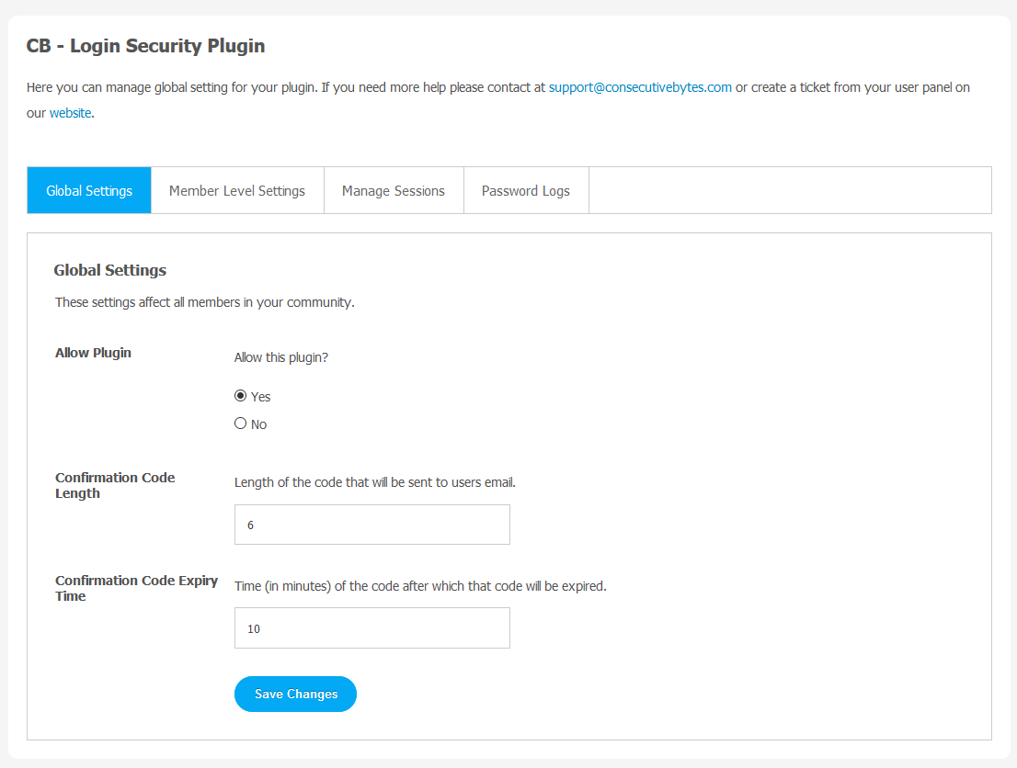1017x768 pixels.
Task: Open the Global Settings tab
Action: point(89,191)
